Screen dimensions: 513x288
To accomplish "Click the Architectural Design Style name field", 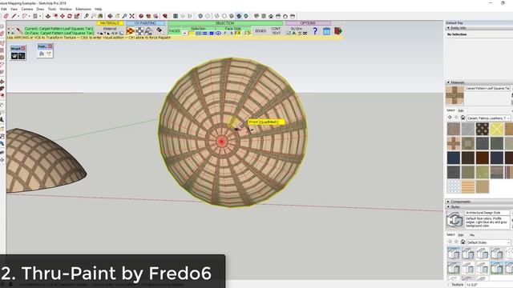I will tap(487, 213).
